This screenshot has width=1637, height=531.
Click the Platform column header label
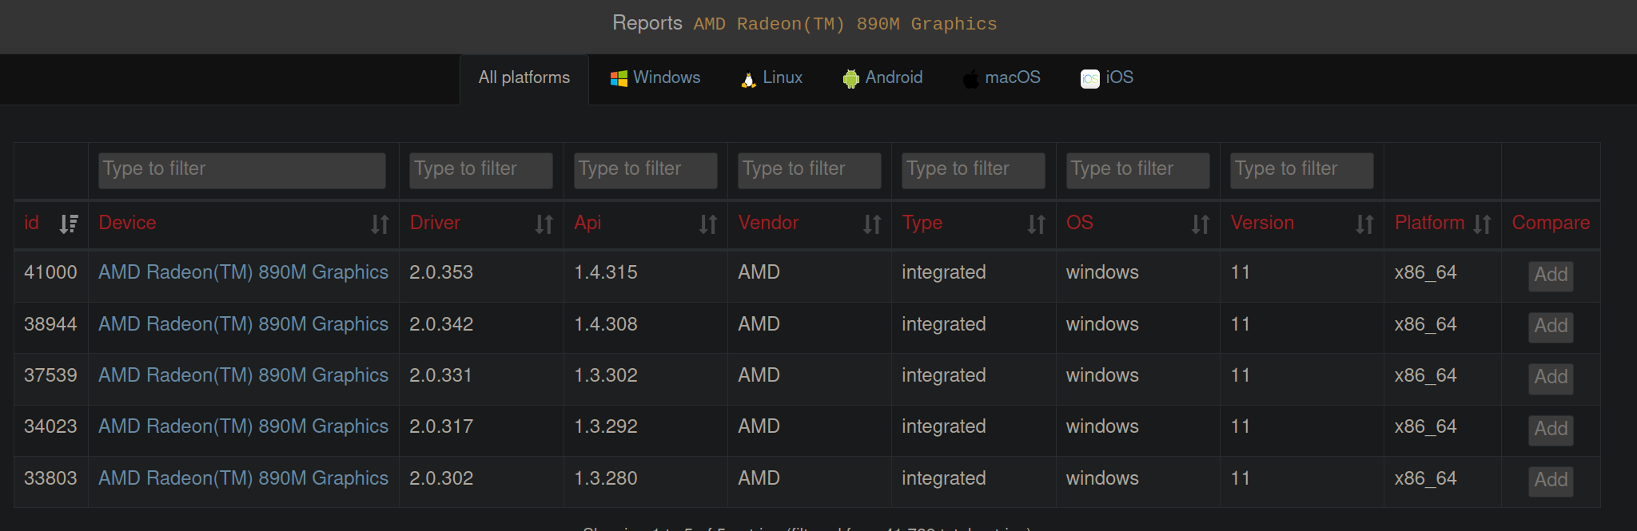click(1429, 223)
